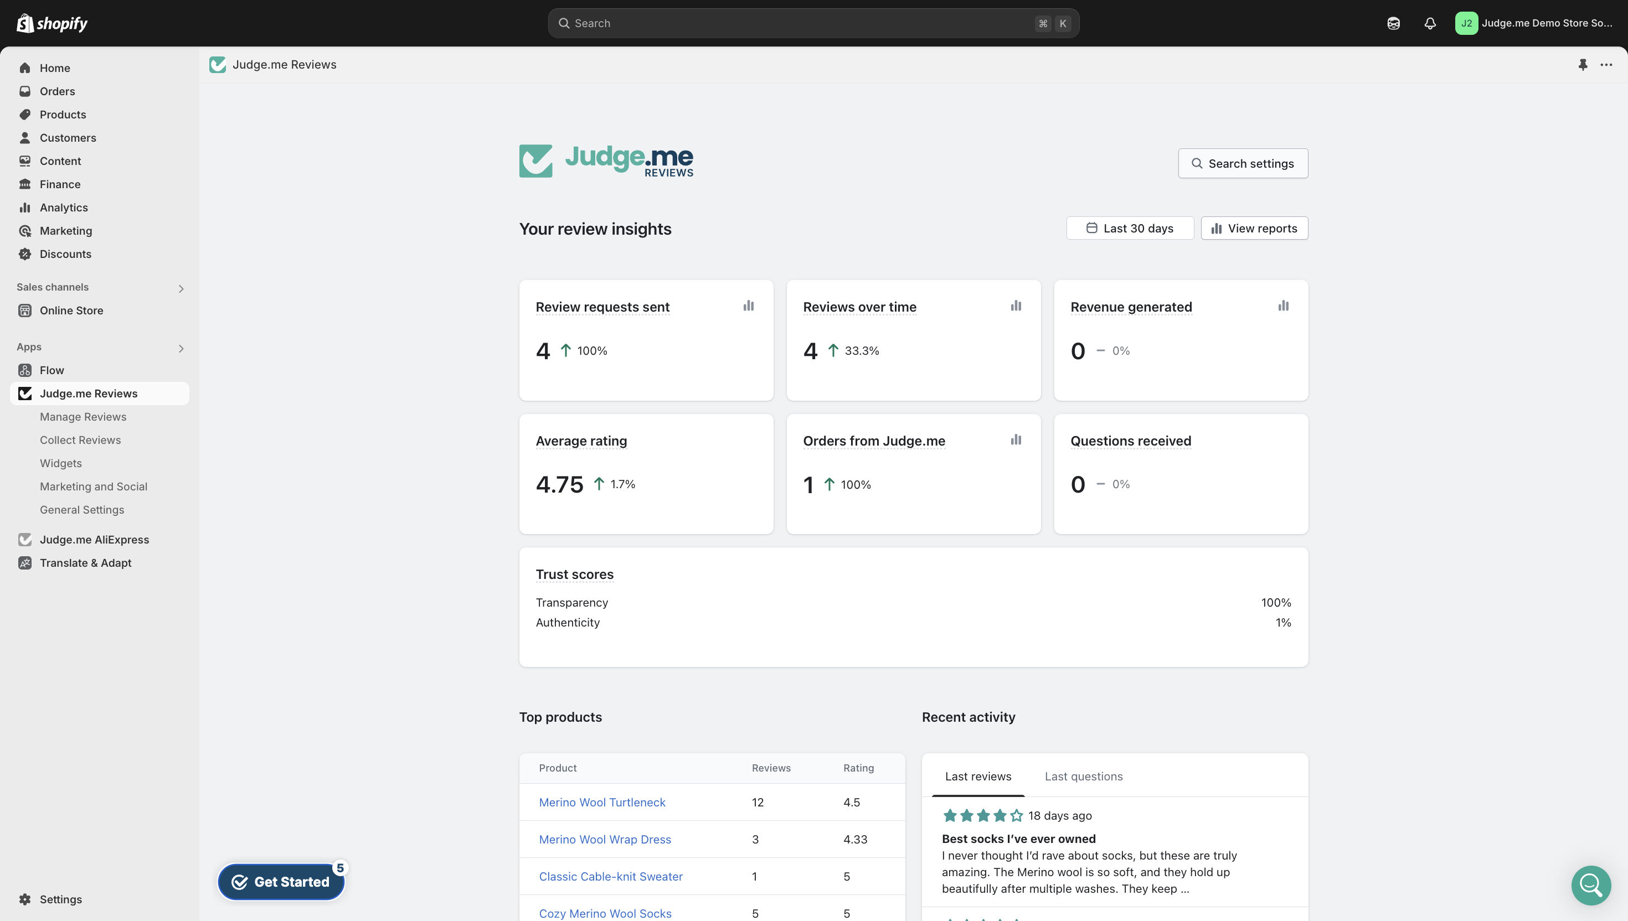Open the Merino Wool Wrap Dress link
The image size is (1628, 921).
(605, 840)
